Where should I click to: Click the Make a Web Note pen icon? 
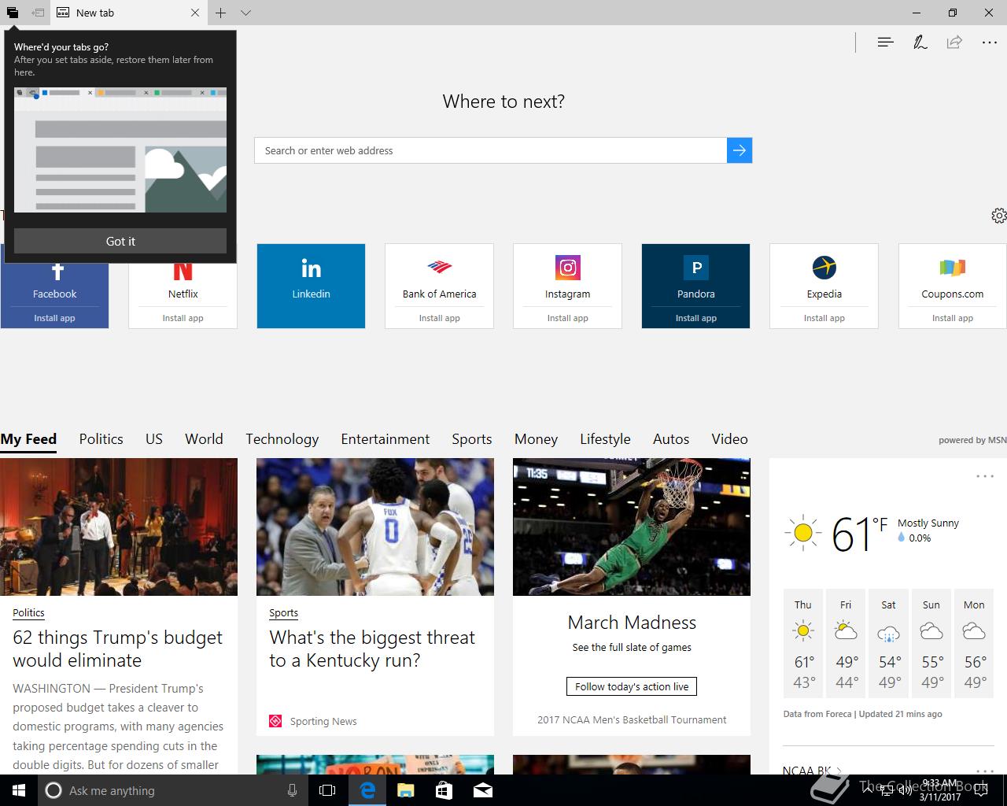point(920,42)
